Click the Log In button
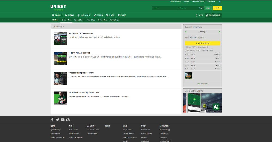Image resolution: width=272 pixels, height=142 pixels. (x=208, y=8)
